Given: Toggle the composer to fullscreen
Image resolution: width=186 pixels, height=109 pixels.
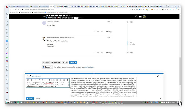Looking at the screenshot, I should [x=158, y=76].
